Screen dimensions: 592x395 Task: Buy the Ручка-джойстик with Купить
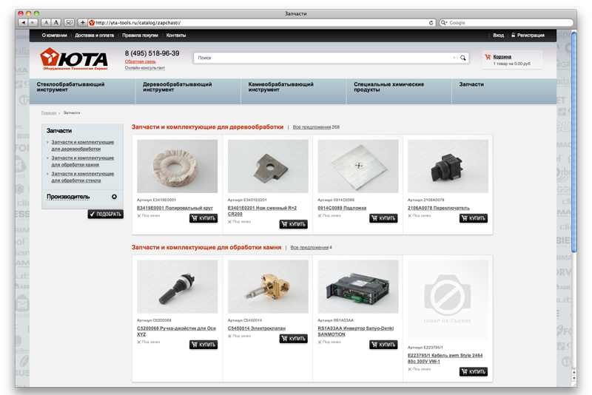(x=203, y=345)
